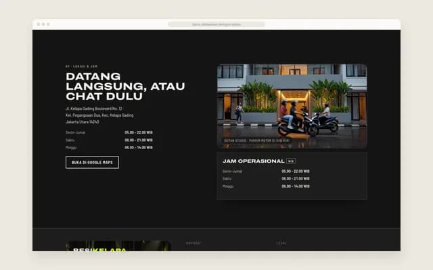Click the browser address bar
Image resolution: width=433 pixels, height=270 pixels.
tap(216, 24)
